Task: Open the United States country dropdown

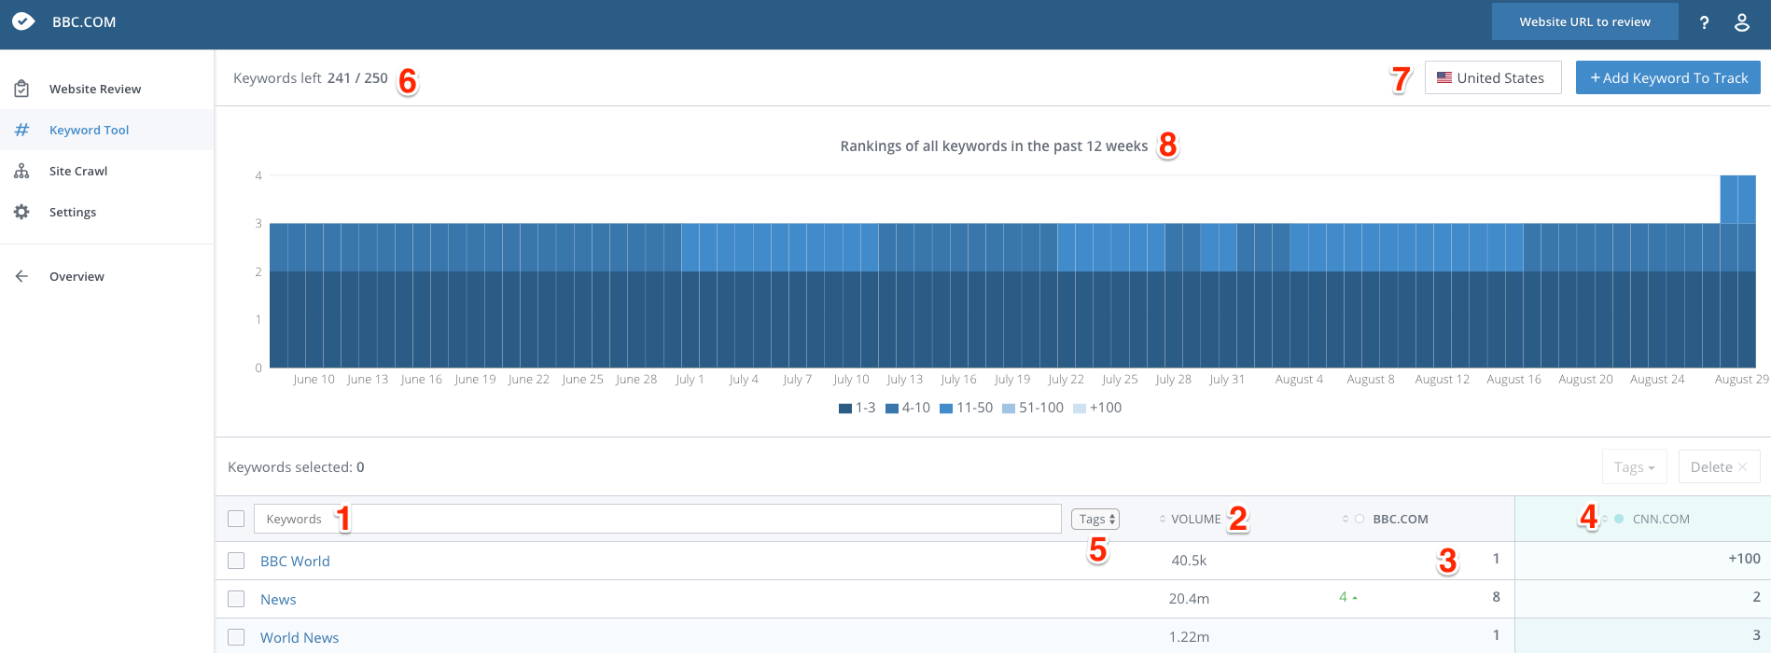Action: tap(1493, 77)
